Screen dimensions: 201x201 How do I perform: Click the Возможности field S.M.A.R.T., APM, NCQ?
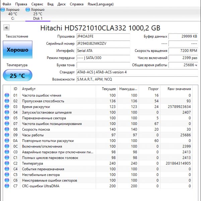pyautogui.click(x=137, y=79)
